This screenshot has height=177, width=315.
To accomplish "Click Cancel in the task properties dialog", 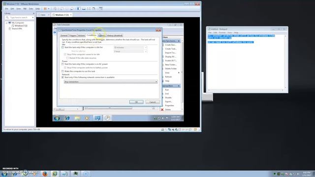I will 153,102.
